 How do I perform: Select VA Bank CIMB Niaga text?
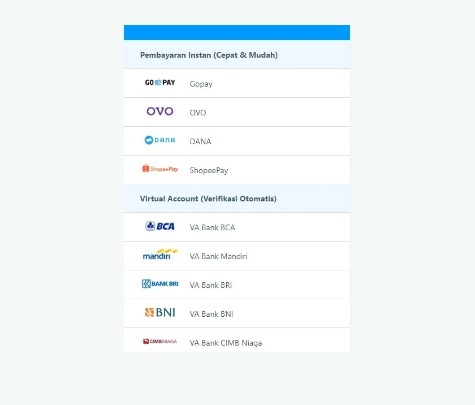(226, 343)
